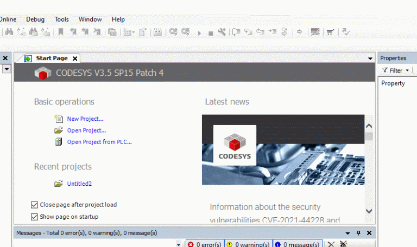Click the Find binoculars icon in toolbar
Viewport: 417px width, 247px height.
point(9,32)
